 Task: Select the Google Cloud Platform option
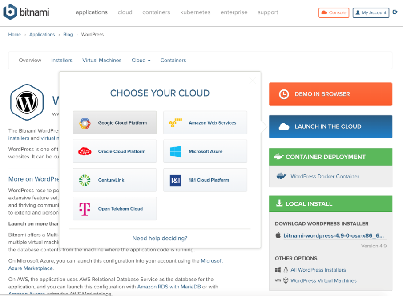(x=114, y=122)
